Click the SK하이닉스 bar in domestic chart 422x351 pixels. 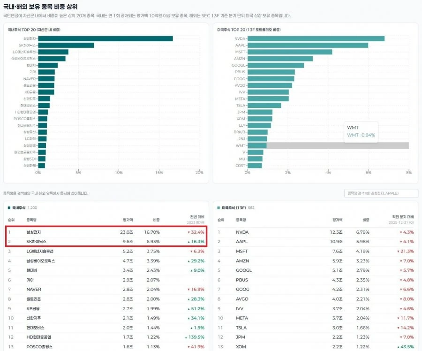tap(66, 45)
